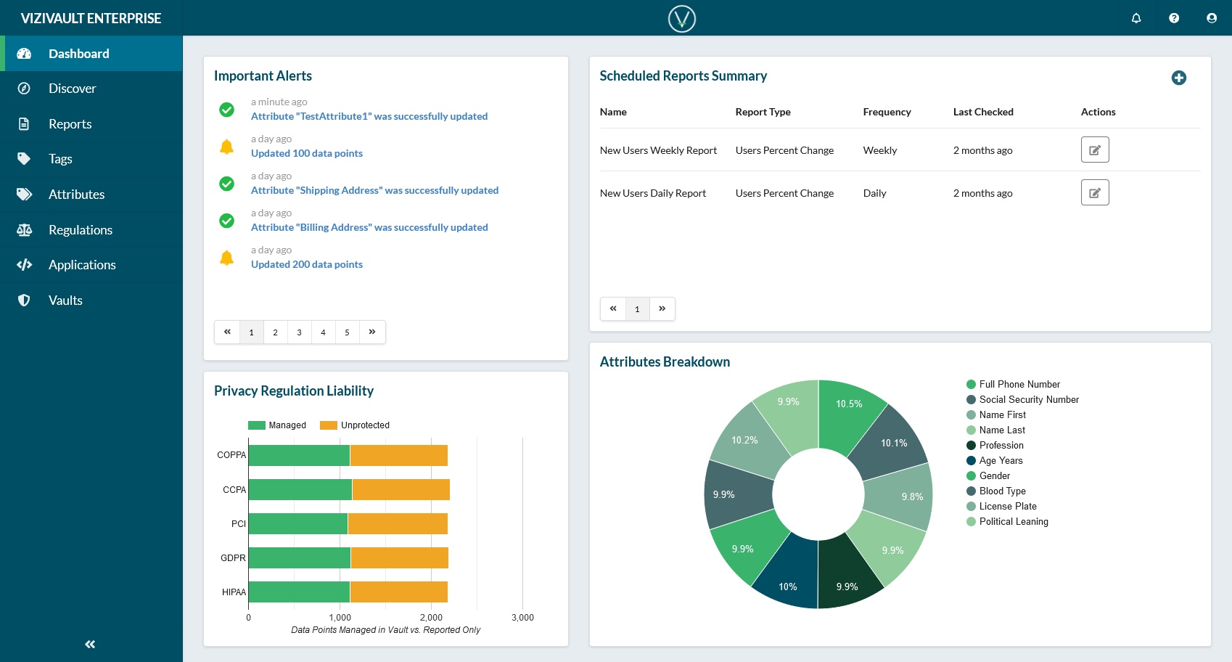
Task: Toggle Social Security Number legend entry
Action: pos(1022,400)
